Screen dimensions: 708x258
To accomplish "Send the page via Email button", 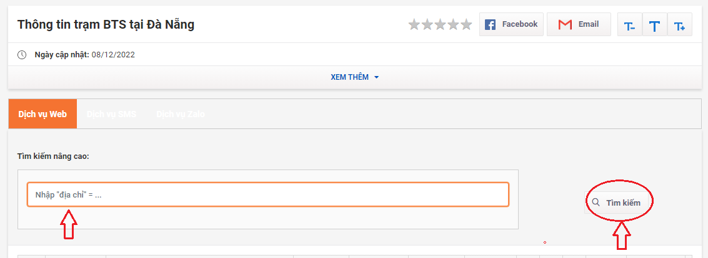I will click(579, 24).
